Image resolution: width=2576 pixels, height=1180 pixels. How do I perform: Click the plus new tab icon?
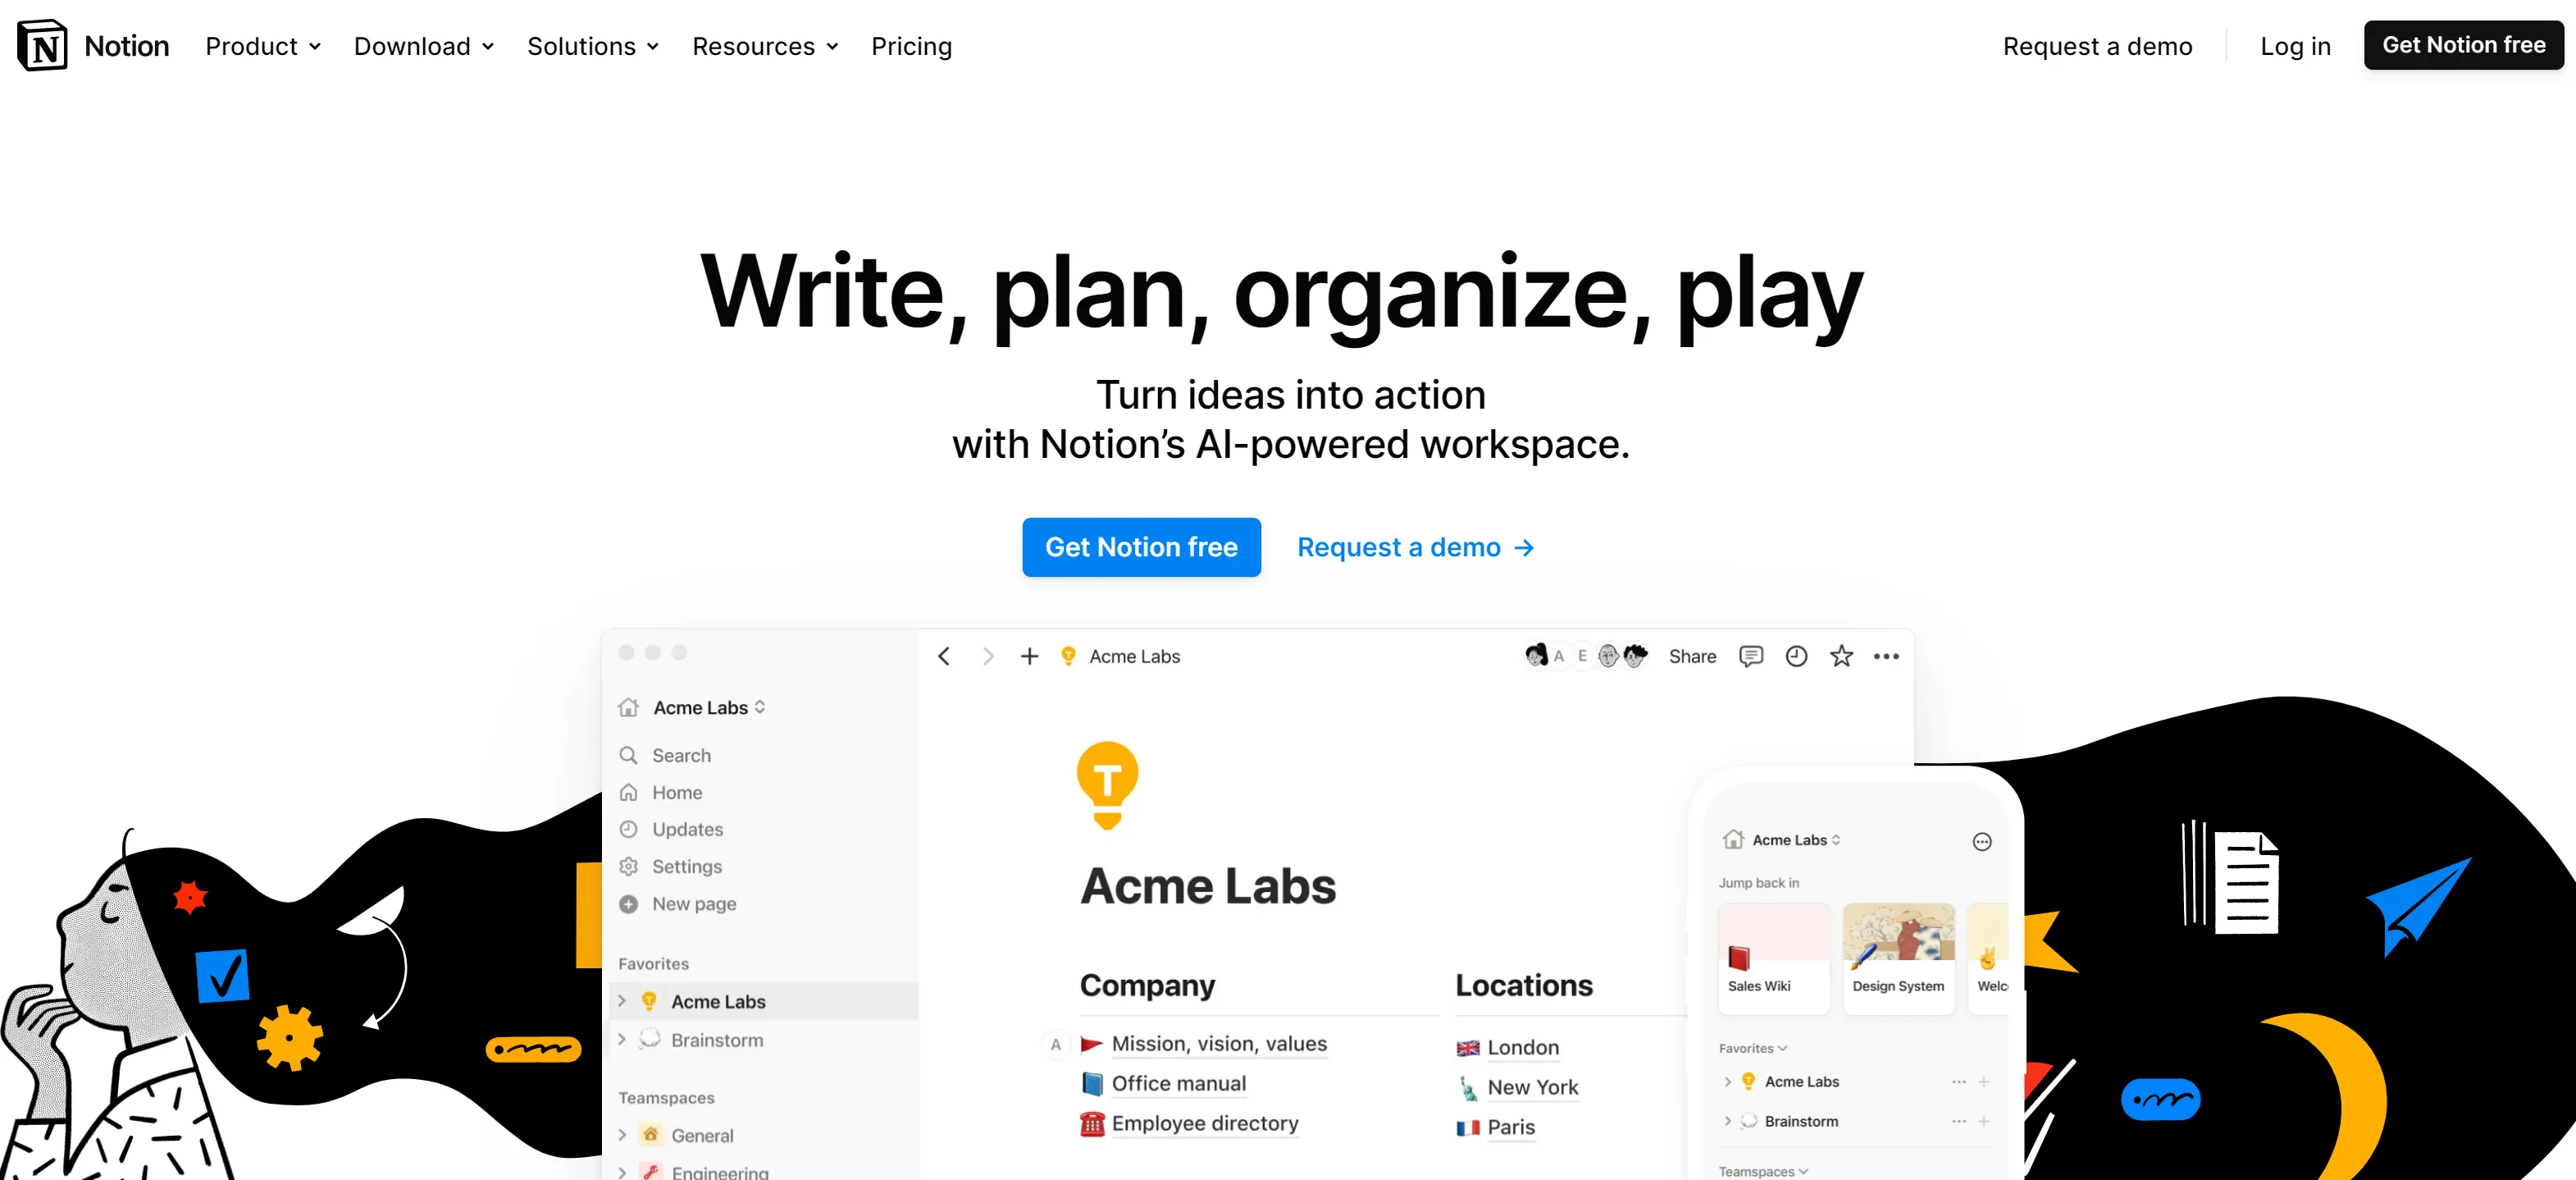(1029, 656)
